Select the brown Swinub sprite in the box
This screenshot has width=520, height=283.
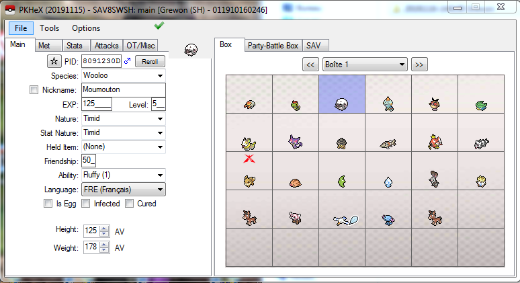coord(295,182)
